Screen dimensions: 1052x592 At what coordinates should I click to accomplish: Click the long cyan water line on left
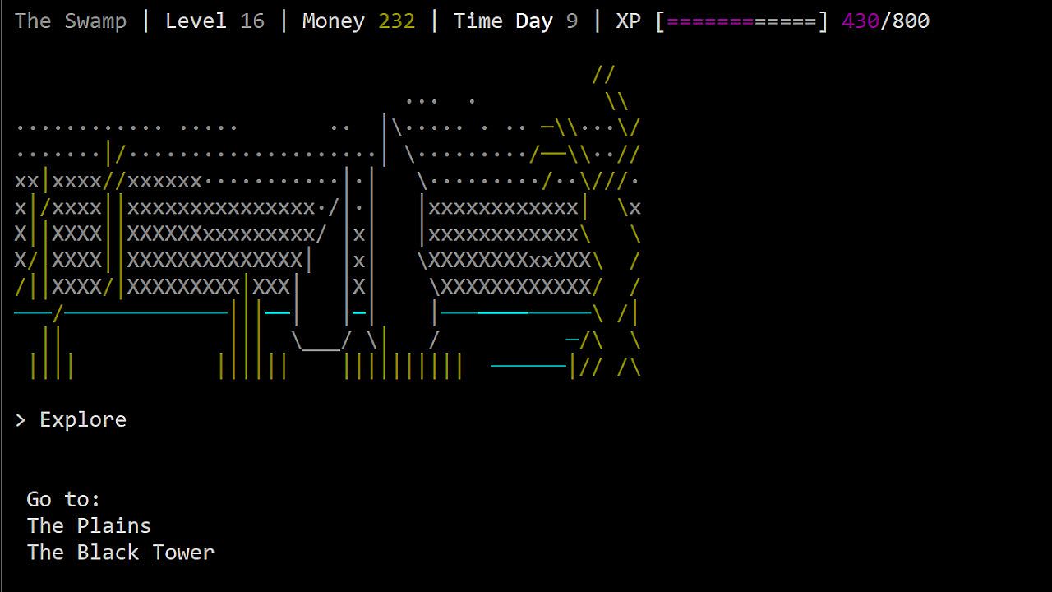144,312
